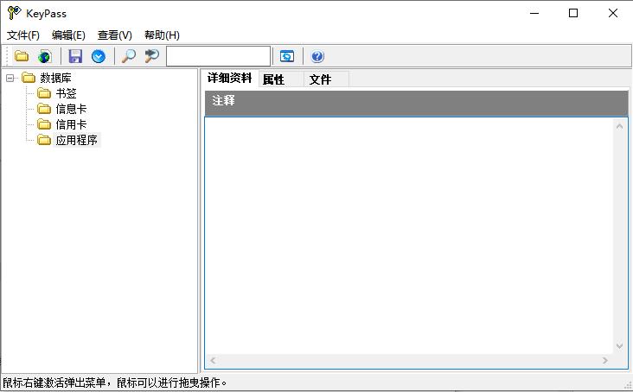Click the status bar hint text

(x=115, y=383)
